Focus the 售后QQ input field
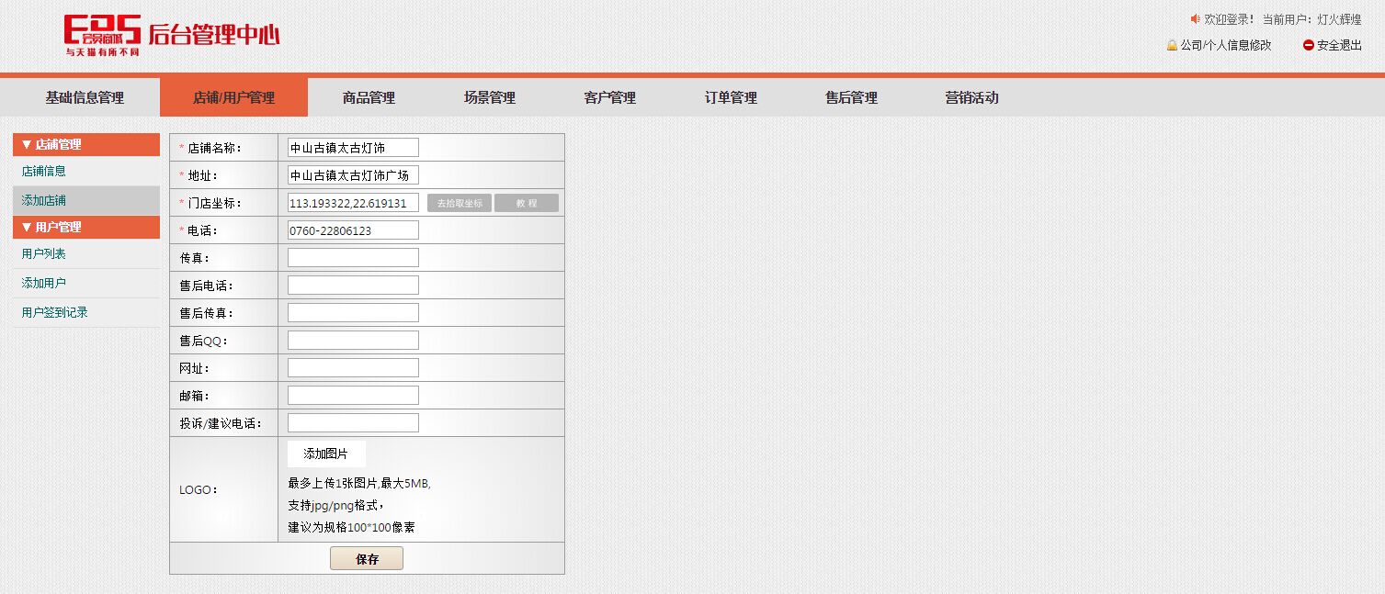The image size is (1385, 594). (x=353, y=341)
